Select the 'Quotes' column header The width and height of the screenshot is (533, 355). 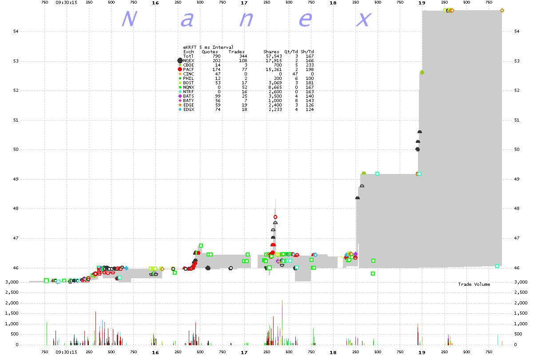210,52
